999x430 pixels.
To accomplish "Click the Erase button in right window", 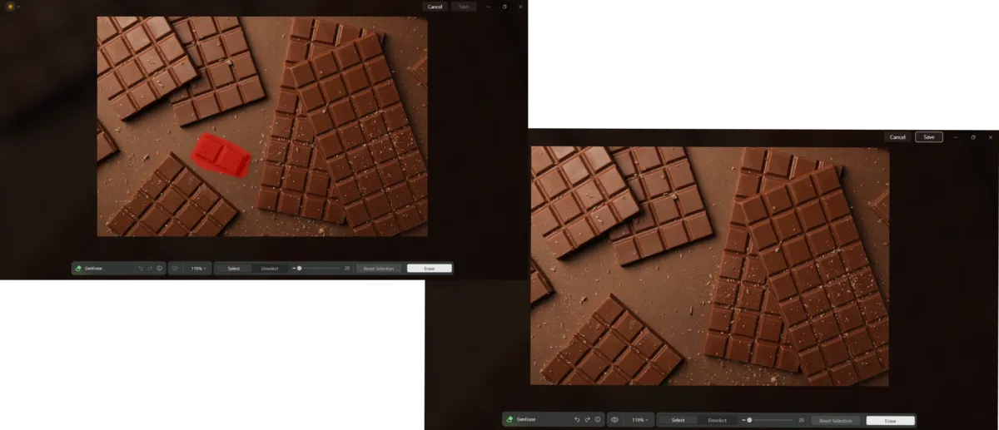I will tap(891, 421).
